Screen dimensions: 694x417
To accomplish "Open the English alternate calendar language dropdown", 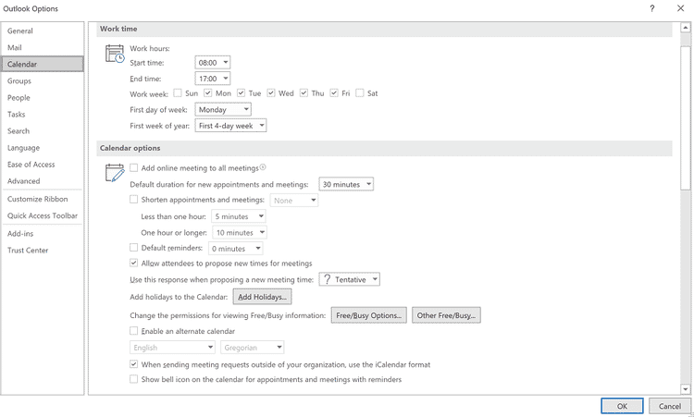I will coord(172,347).
